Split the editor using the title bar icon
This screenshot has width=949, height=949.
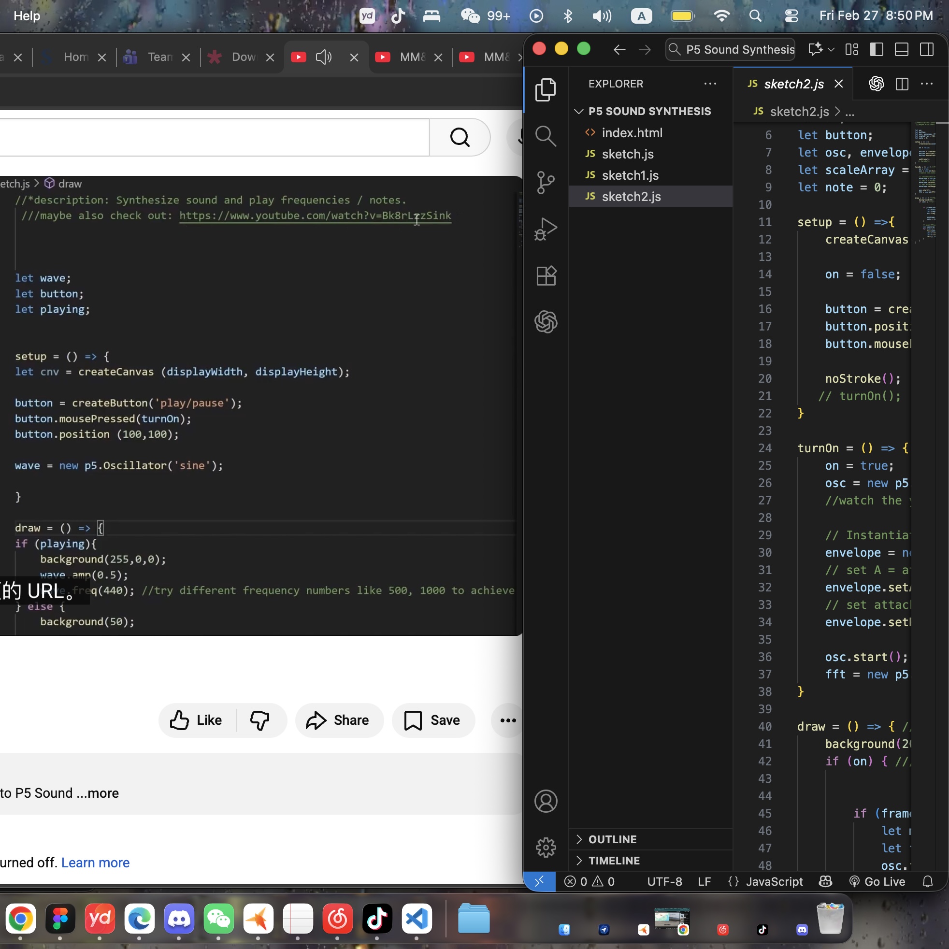(902, 84)
